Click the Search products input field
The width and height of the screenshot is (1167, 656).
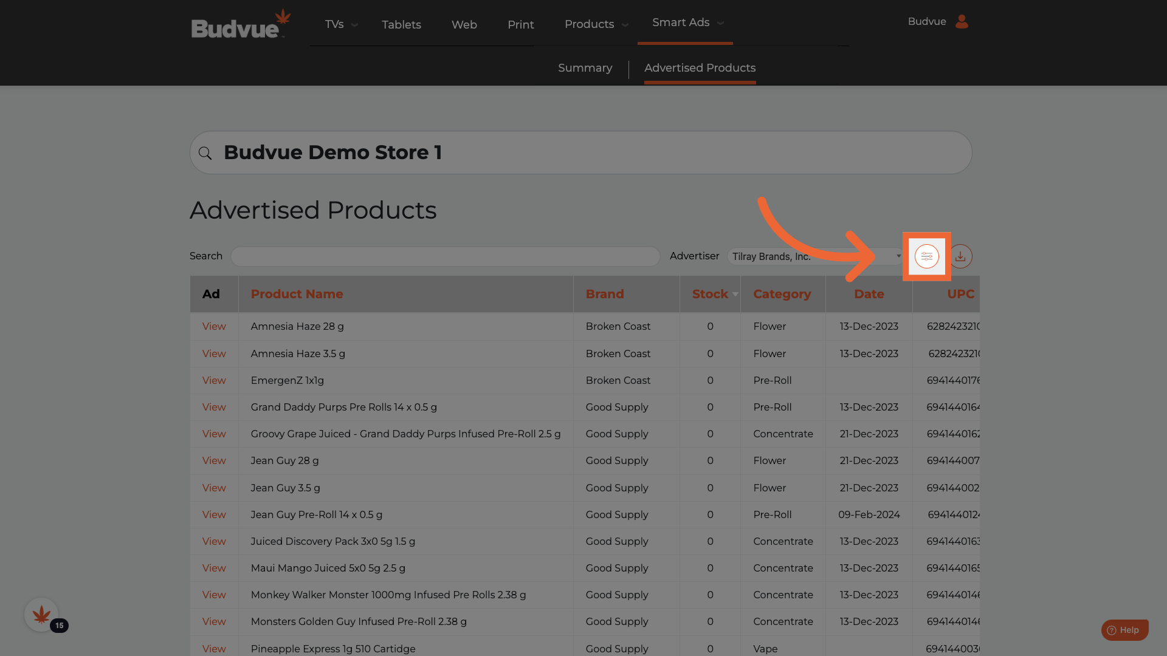click(x=445, y=256)
